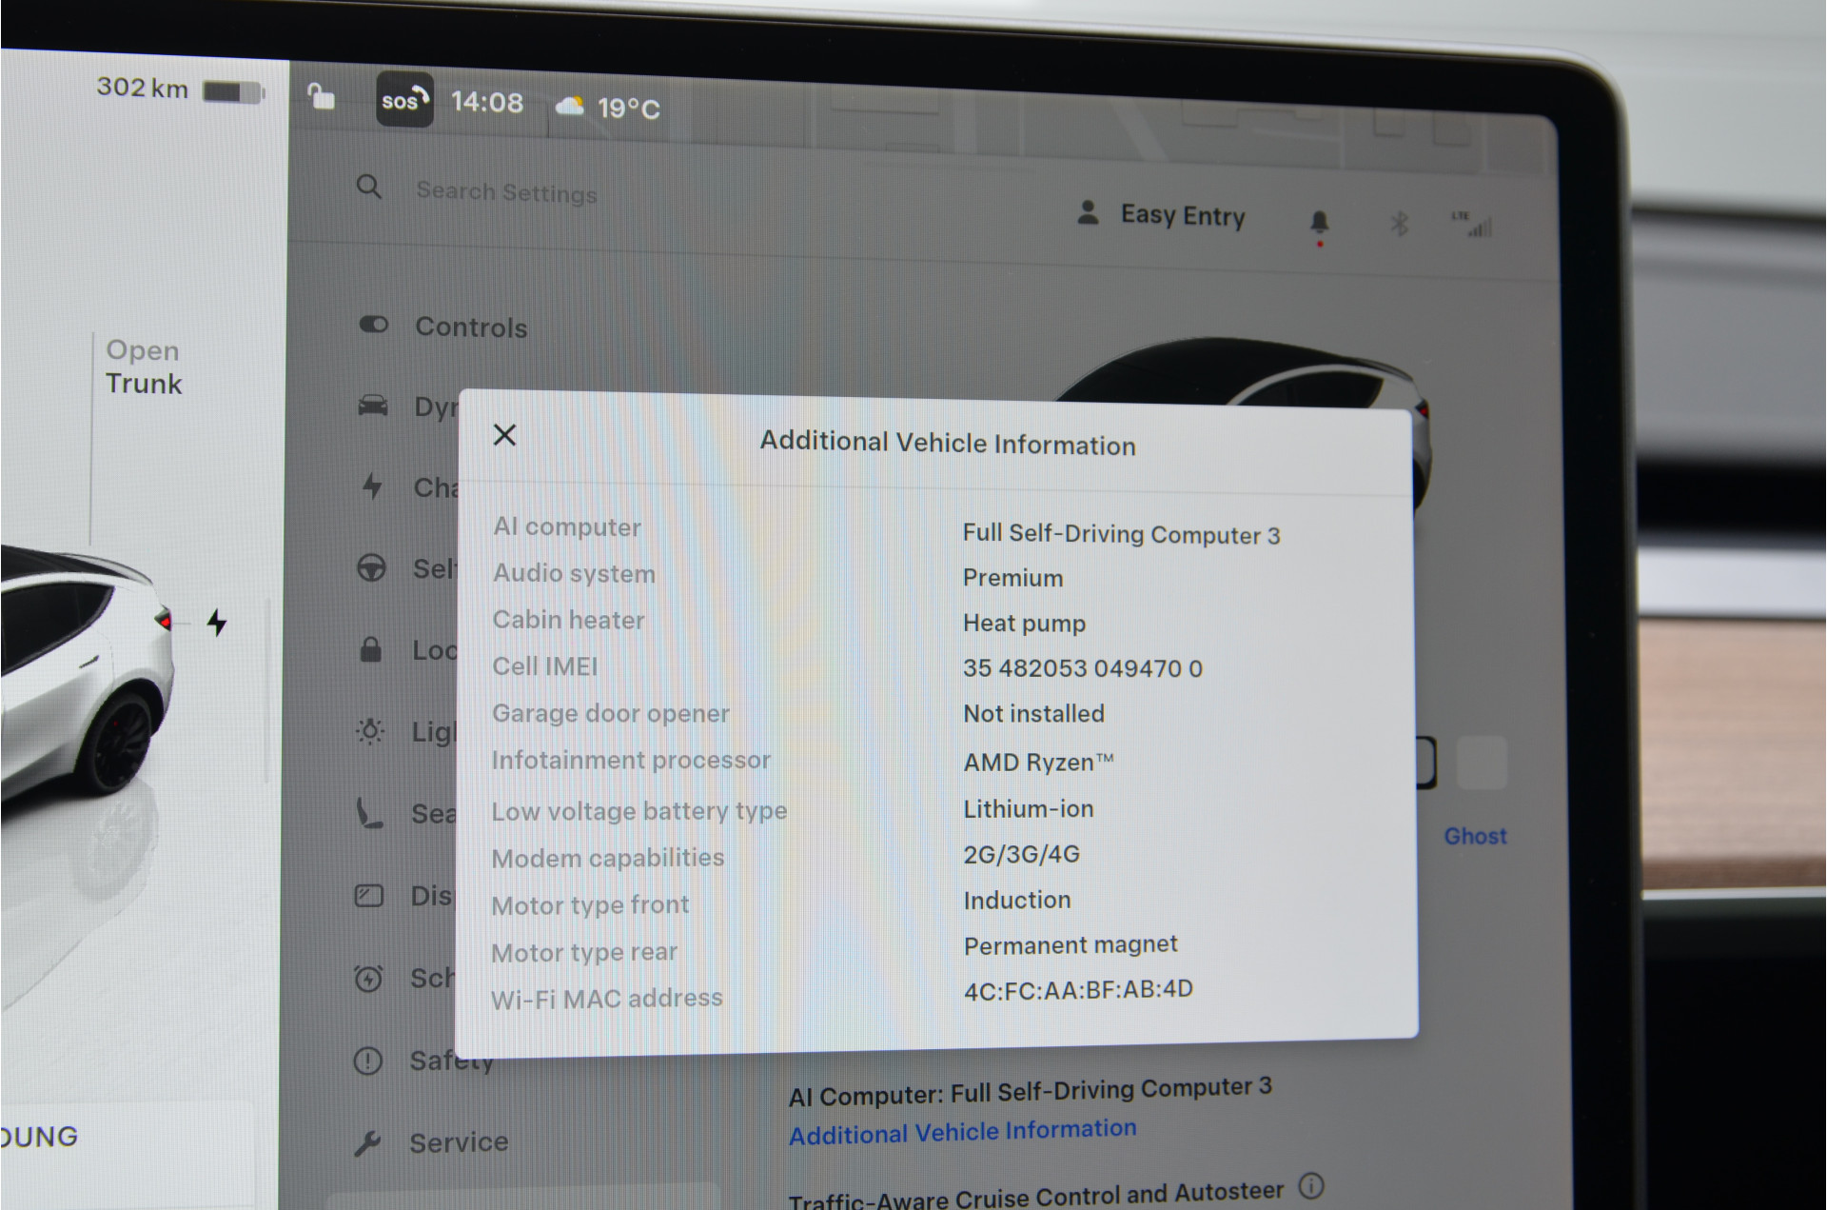Image resolution: width=1827 pixels, height=1210 pixels.
Task: Open the Display screen icon menu
Action: point(368,896)
